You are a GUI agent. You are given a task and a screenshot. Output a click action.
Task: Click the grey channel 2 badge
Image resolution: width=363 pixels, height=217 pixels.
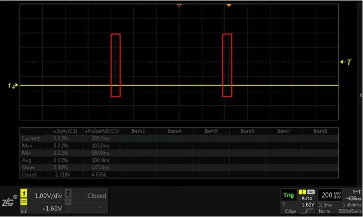(68, 193)
